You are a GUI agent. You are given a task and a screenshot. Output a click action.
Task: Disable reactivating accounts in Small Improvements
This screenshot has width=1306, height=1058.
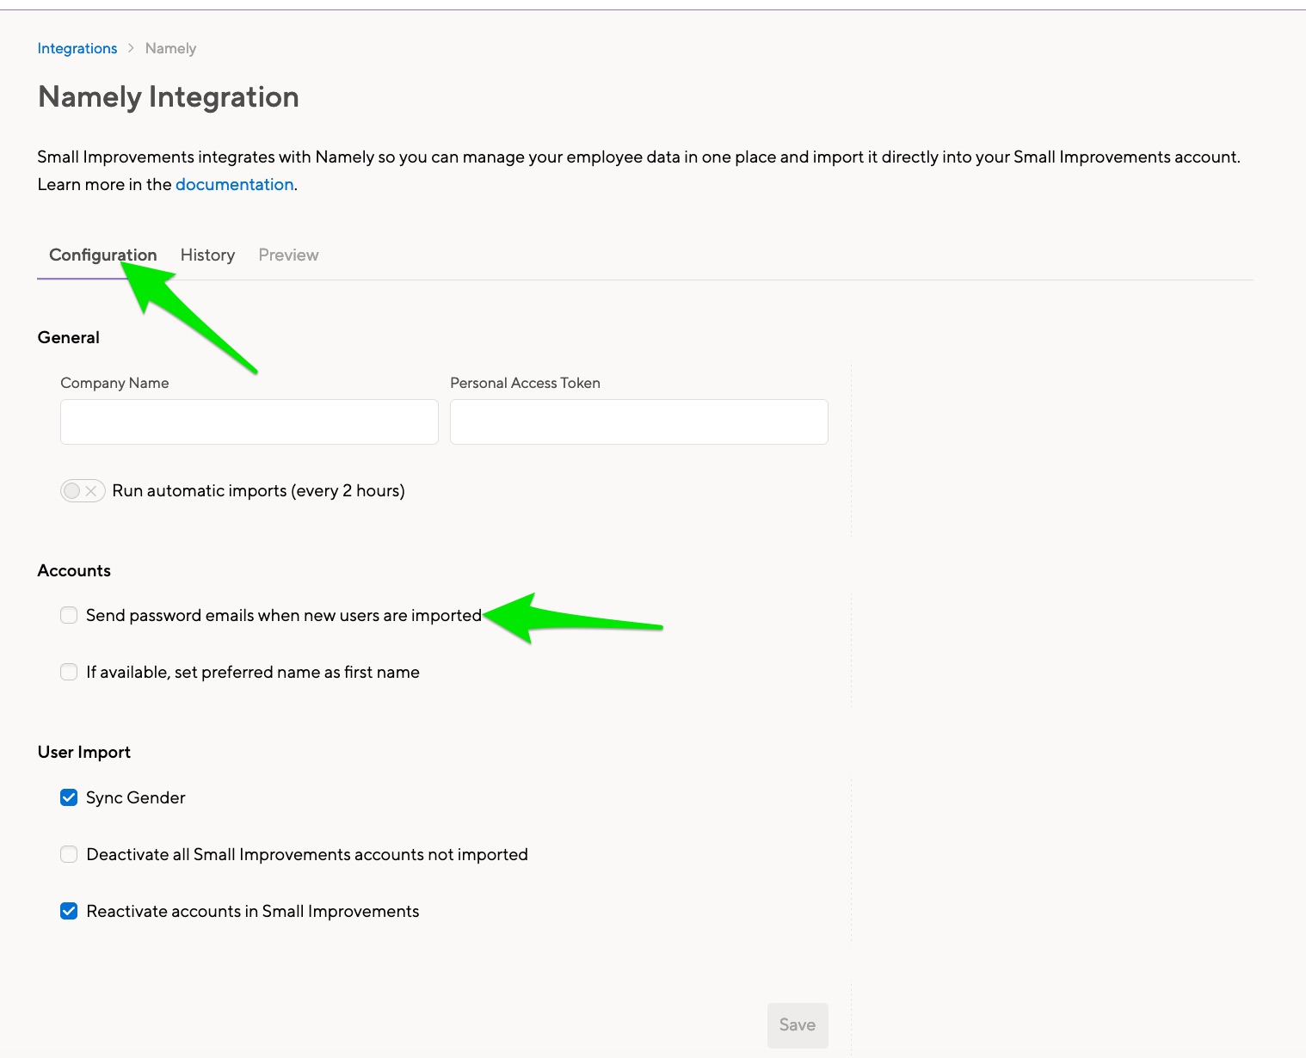[x=68, y=910]
